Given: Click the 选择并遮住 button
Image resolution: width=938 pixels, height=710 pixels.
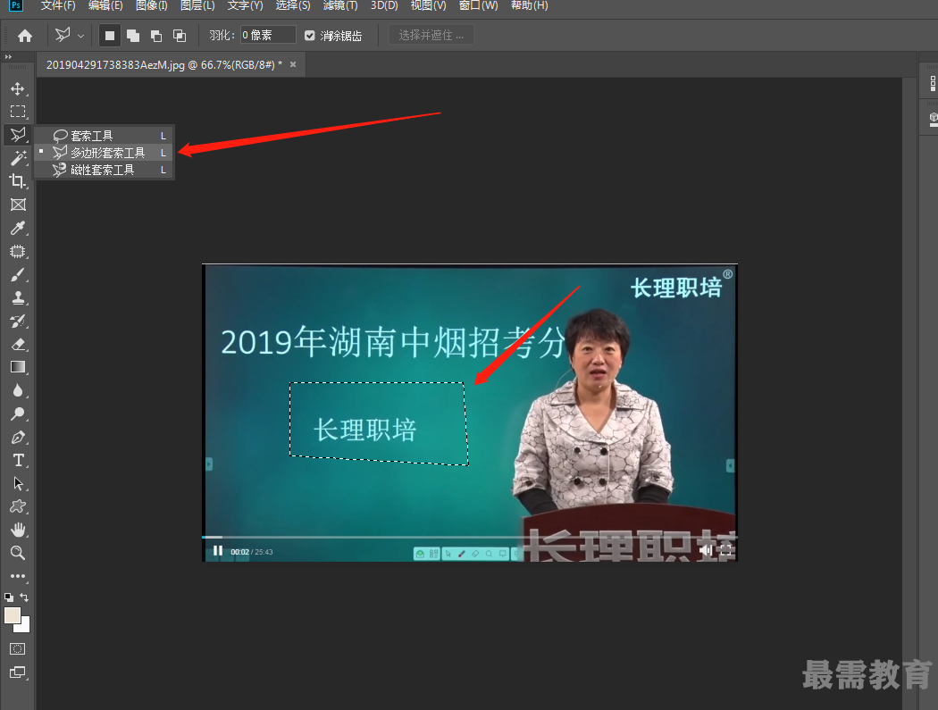Looking at the screenshot, I should (x=431, y=36).
